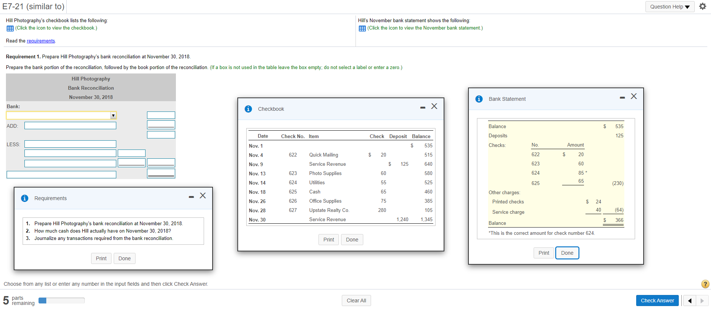Go to previous part arrow
Image resolution: width=711 pixels, height=309 pixels.
click(690, 301)
